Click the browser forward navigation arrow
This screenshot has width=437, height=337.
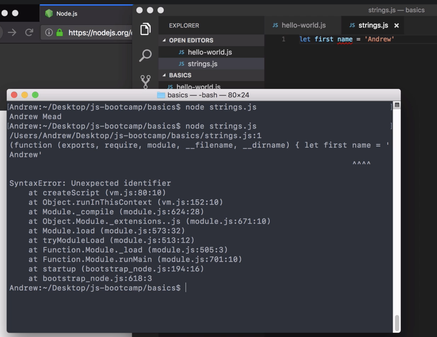click(12, 32)
